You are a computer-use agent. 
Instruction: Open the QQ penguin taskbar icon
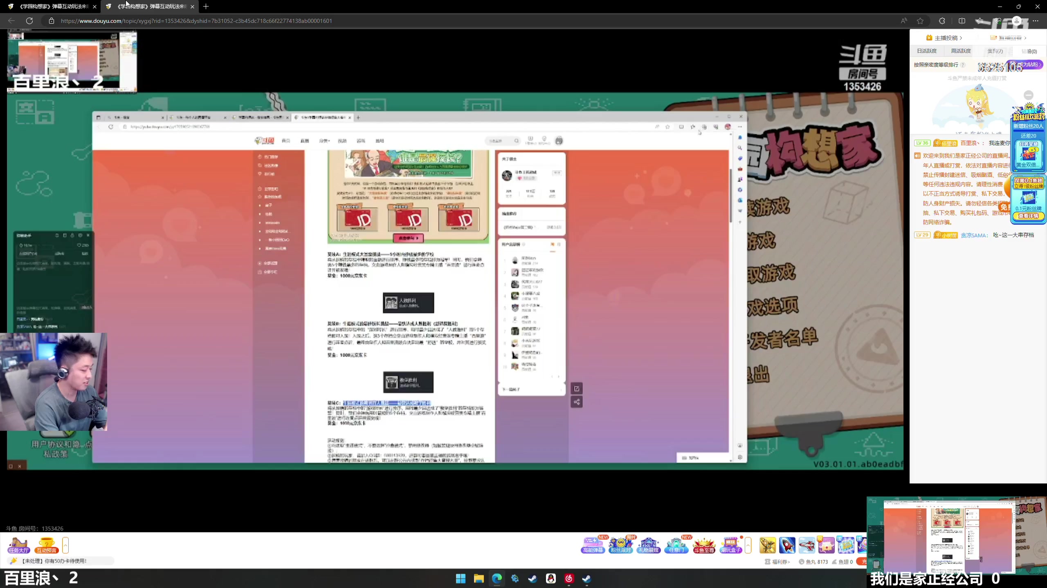[x=551, y=579]
